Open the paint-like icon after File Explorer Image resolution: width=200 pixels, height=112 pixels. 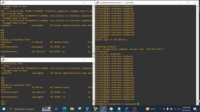click(80, 109)
